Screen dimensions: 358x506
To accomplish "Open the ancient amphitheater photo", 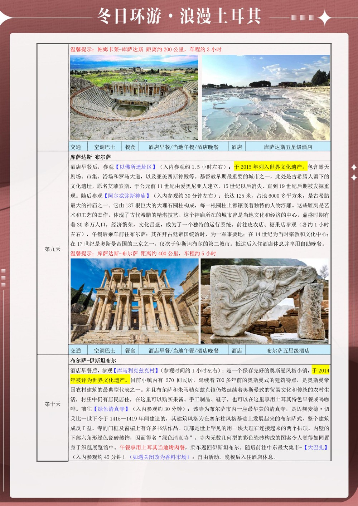I will tap(134, 97).
